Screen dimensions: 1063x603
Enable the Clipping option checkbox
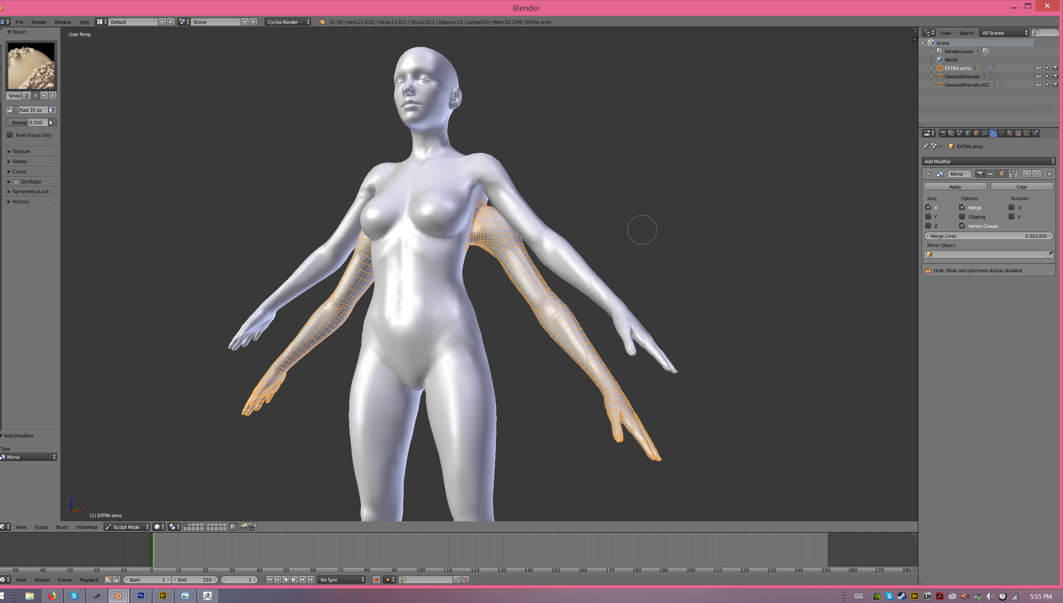962,217
